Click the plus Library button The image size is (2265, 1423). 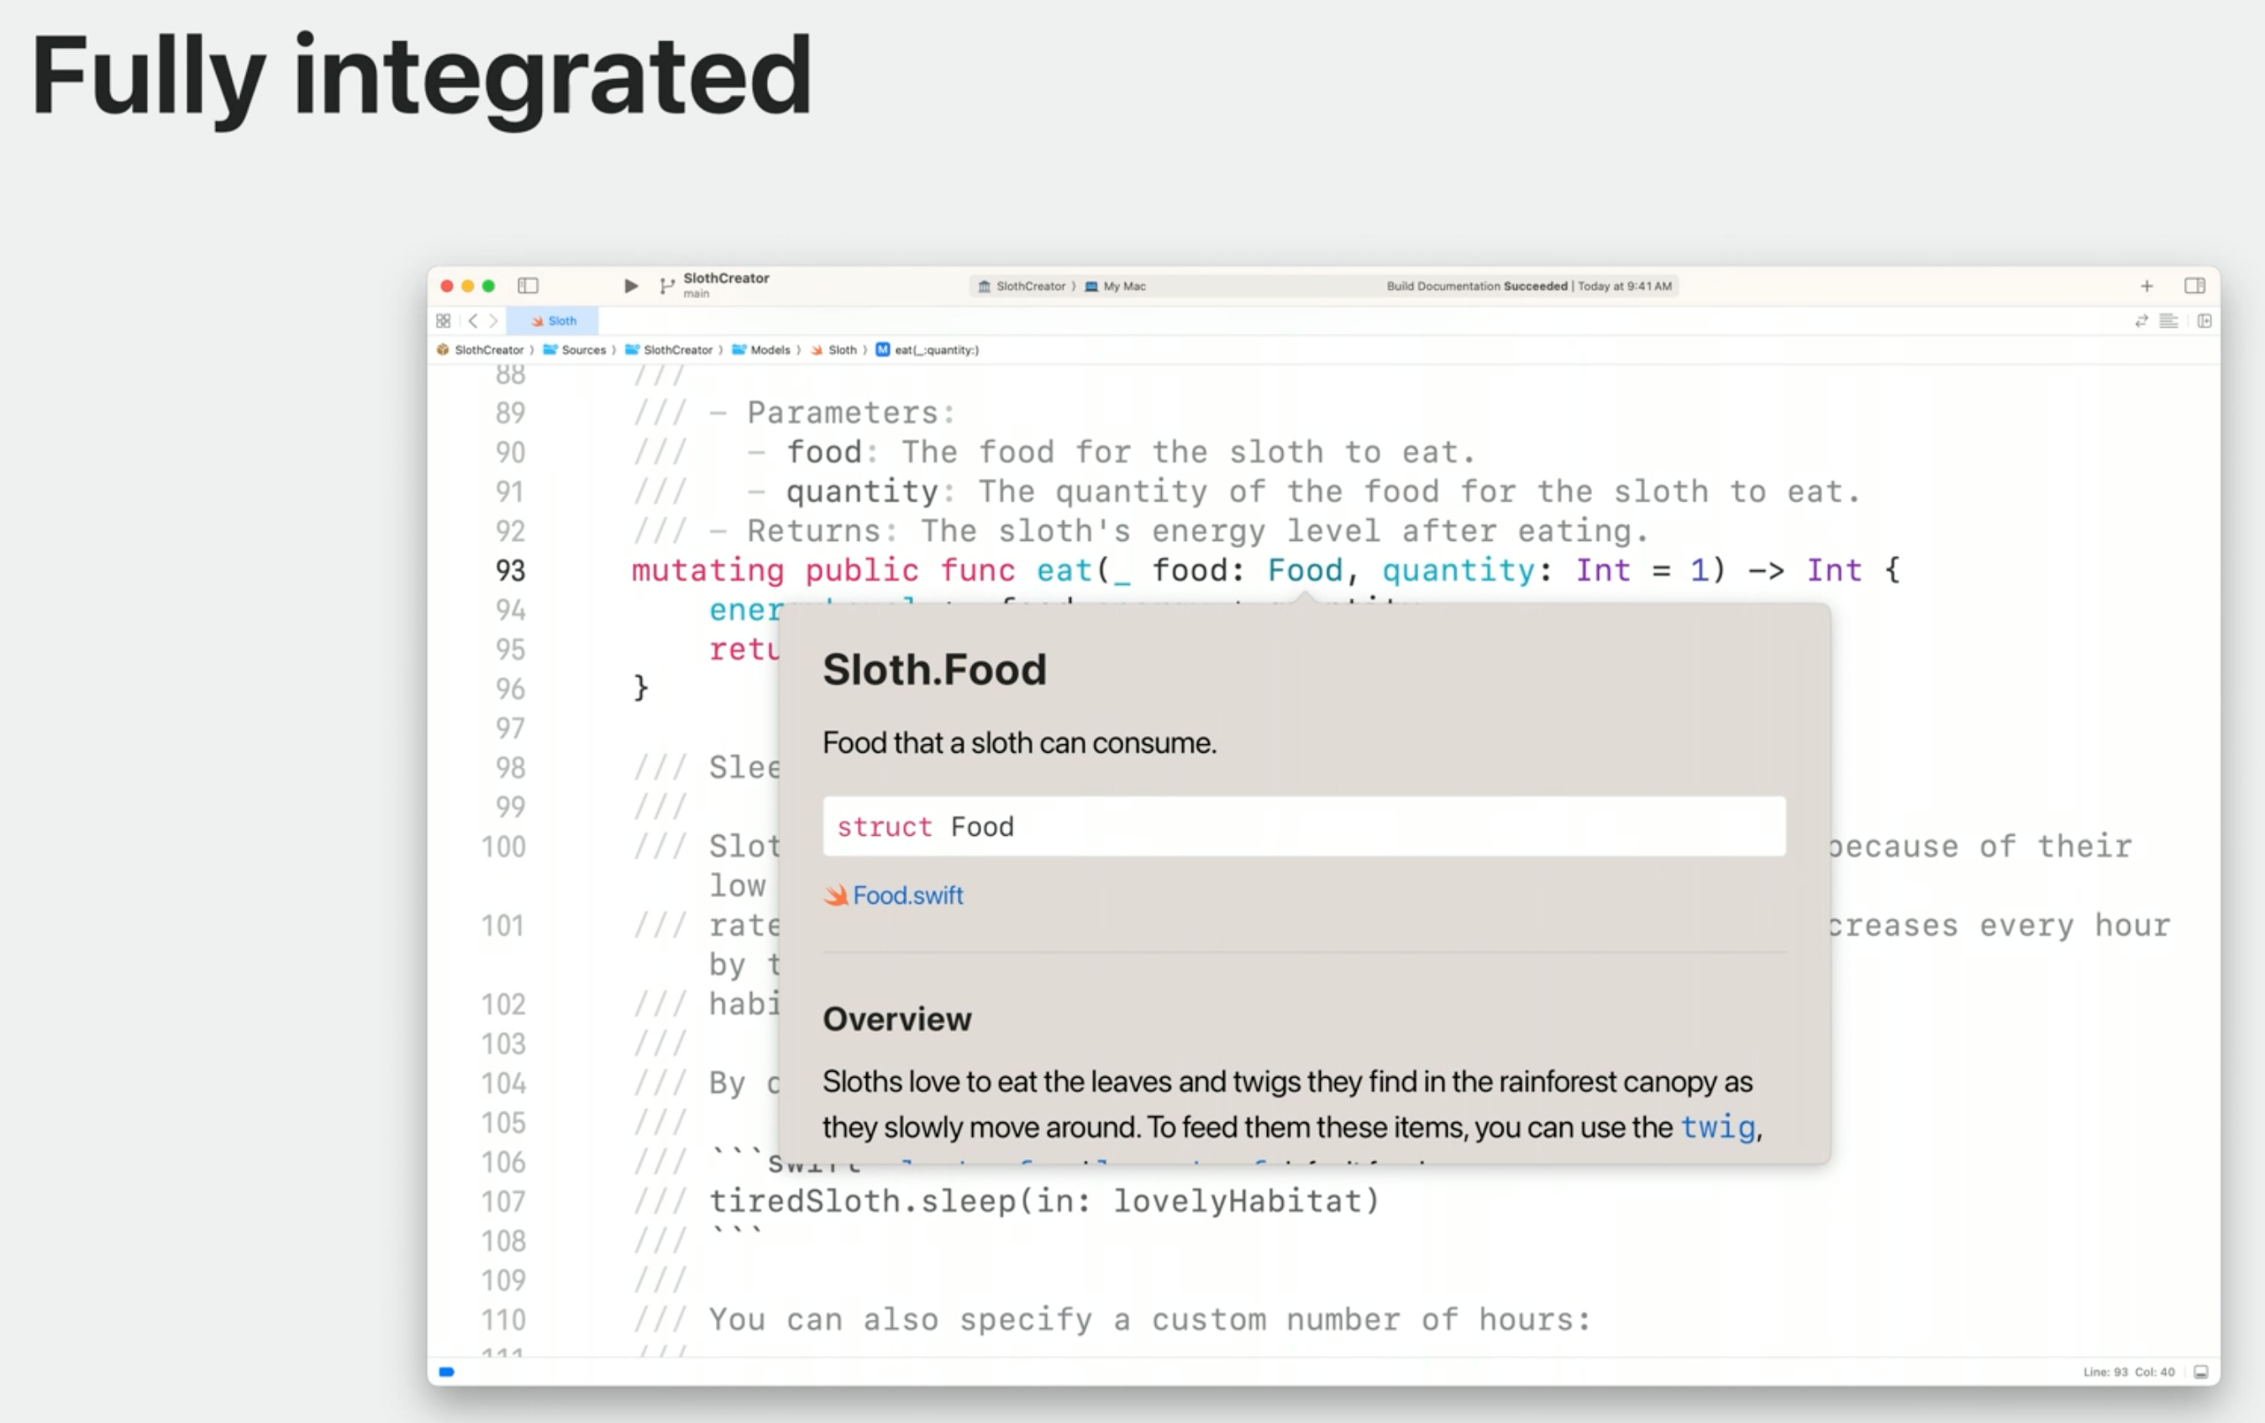[x=2147, y=286]
